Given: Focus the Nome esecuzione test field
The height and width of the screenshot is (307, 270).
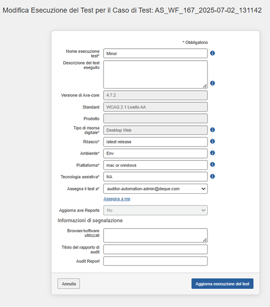Looking at the screenshot, I should pos(155,53).
